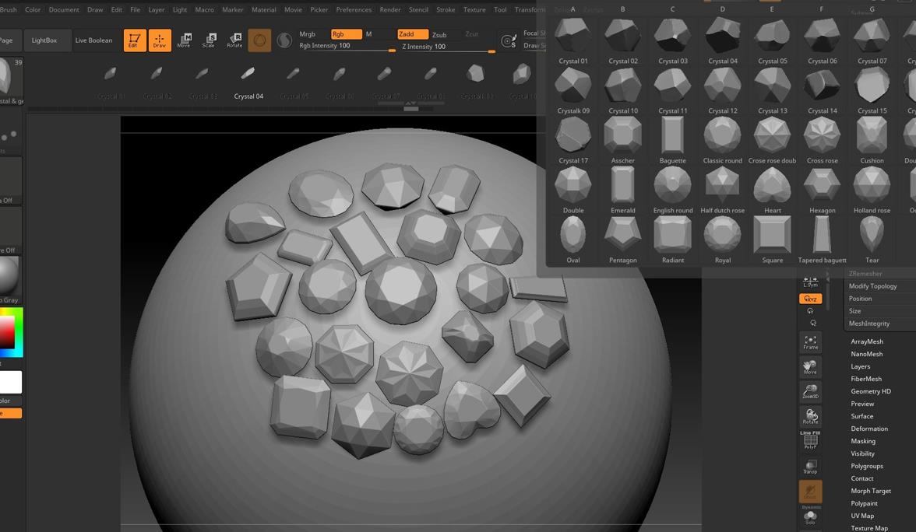This screenshot has height=532, width=916.
Task: Expand the Morph Target subpalette
Action: [x=871, y=492]
